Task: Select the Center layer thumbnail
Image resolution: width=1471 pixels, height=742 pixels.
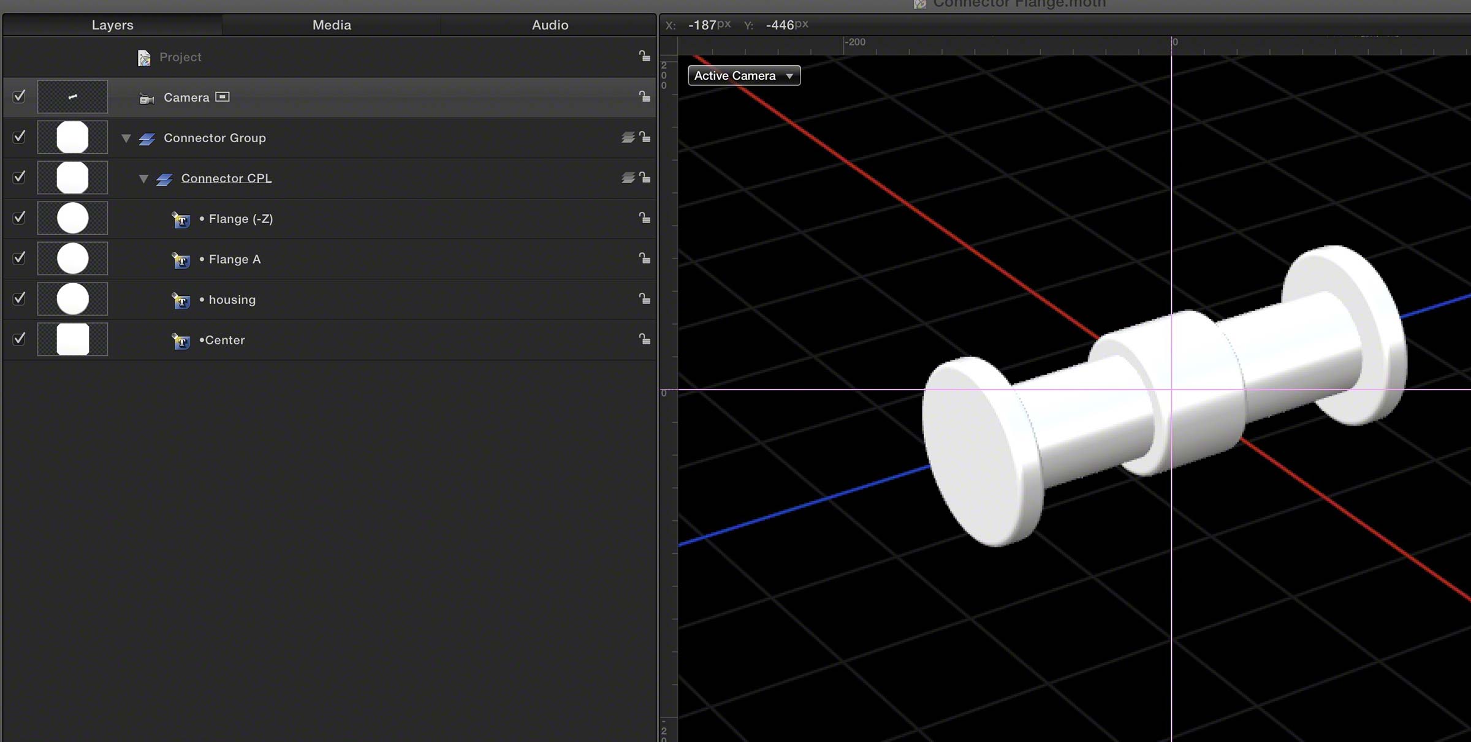Action: tap(72, 339)
